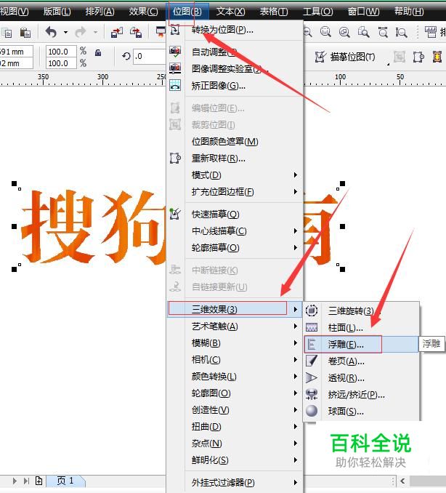Viewport: 446px width, 493px height.
Task: Choose 重新取样(R)... entry
Action: tap(235, 158)
